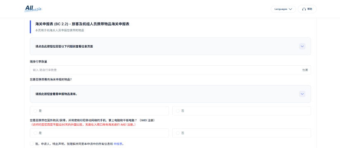Click the 包裹 unit suffix
Image resolution: width=340 pixels, height=148 pixels.
point(305,70)
